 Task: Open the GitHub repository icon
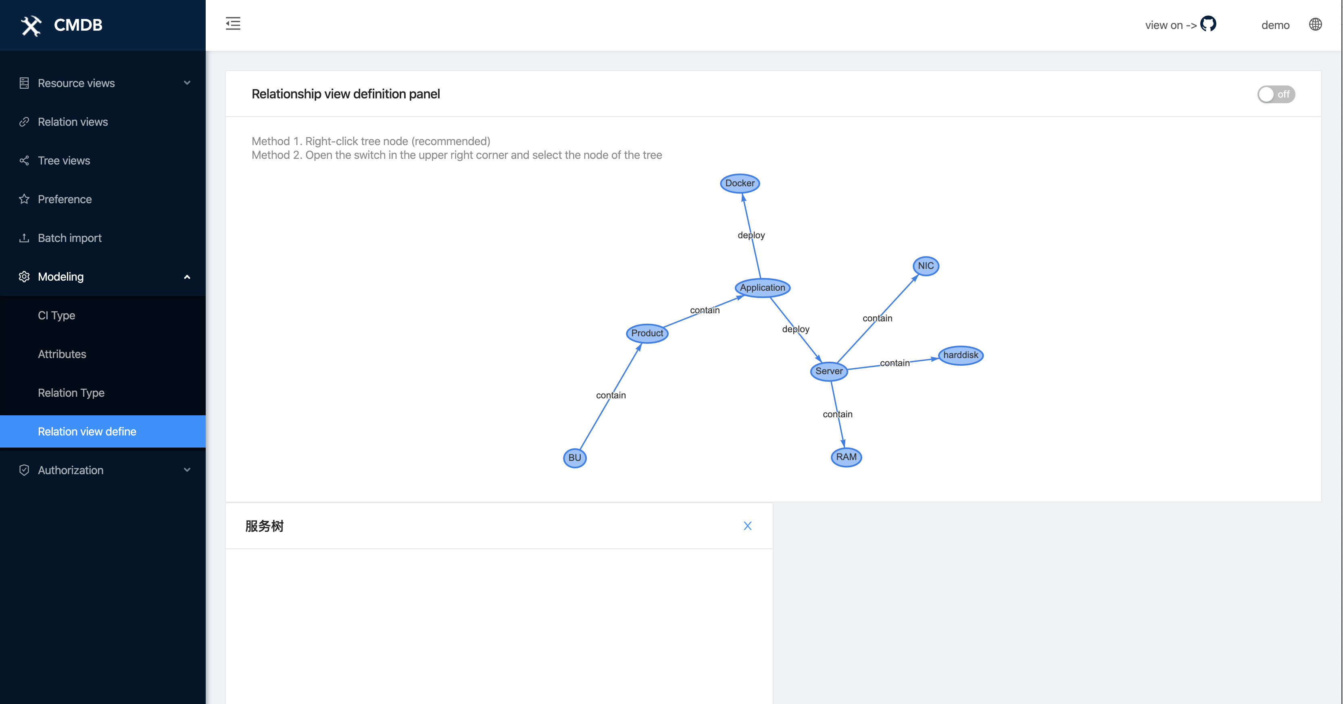[x=1208, y=24]
